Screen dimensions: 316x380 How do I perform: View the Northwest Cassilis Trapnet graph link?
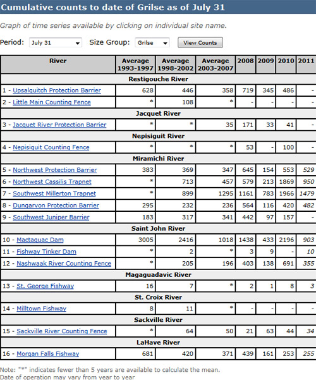tap(52, 181)
